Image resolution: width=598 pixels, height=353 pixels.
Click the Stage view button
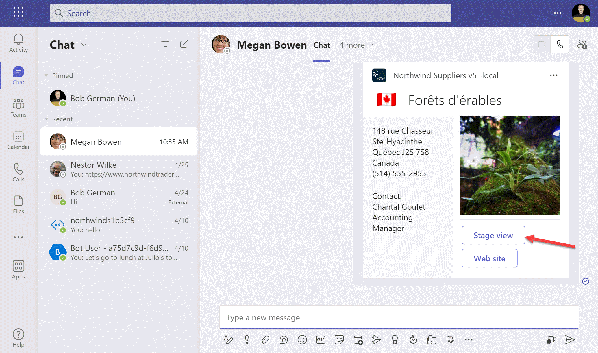coord(493,235)
